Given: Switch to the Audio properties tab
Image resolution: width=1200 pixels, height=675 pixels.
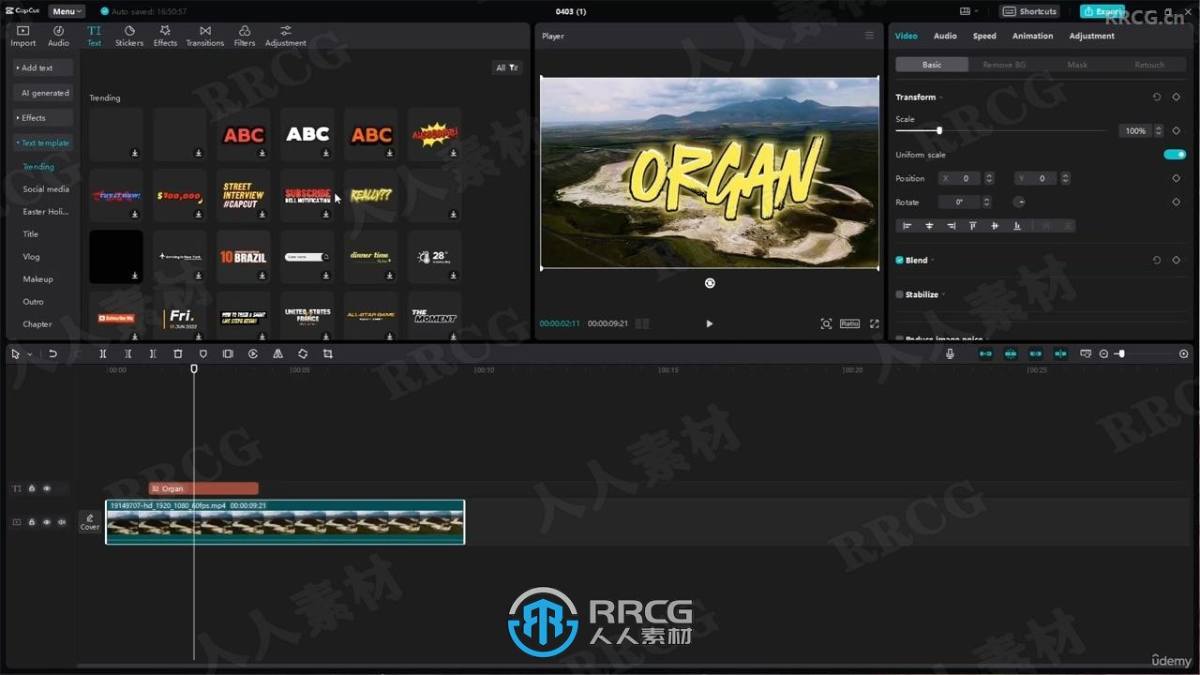Looking at the screenshot, I should pyautogui.click(x=945, y=36).
